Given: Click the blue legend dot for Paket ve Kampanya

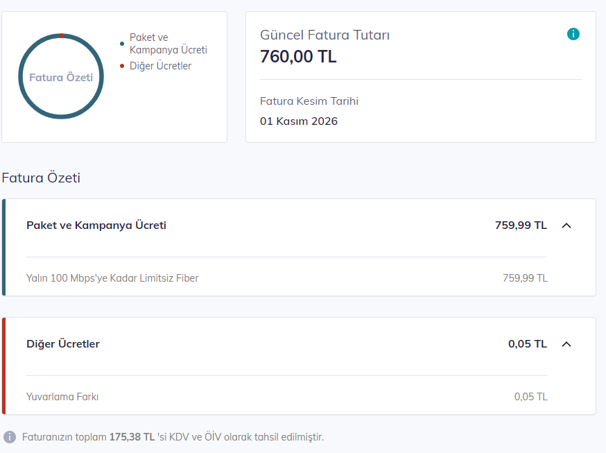Looking at the screenshot, I should coord(122,44).
